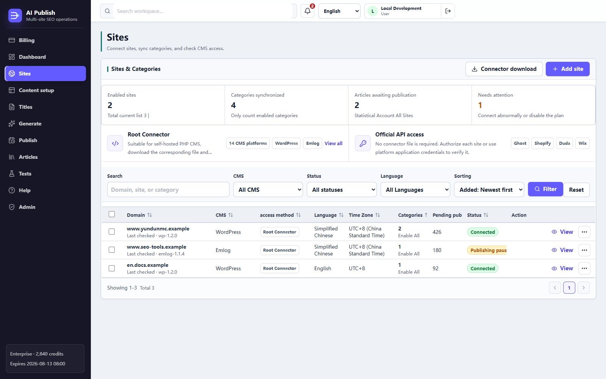This screenshot has height=379, width=606.
Task: Click the Add site button
Action: (567, 69)
